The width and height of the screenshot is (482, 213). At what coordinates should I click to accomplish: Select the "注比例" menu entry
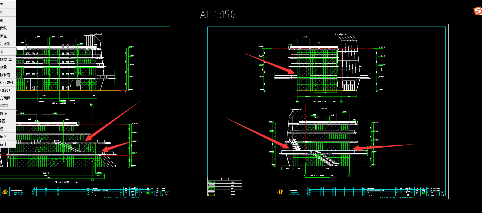click(8, 44)
